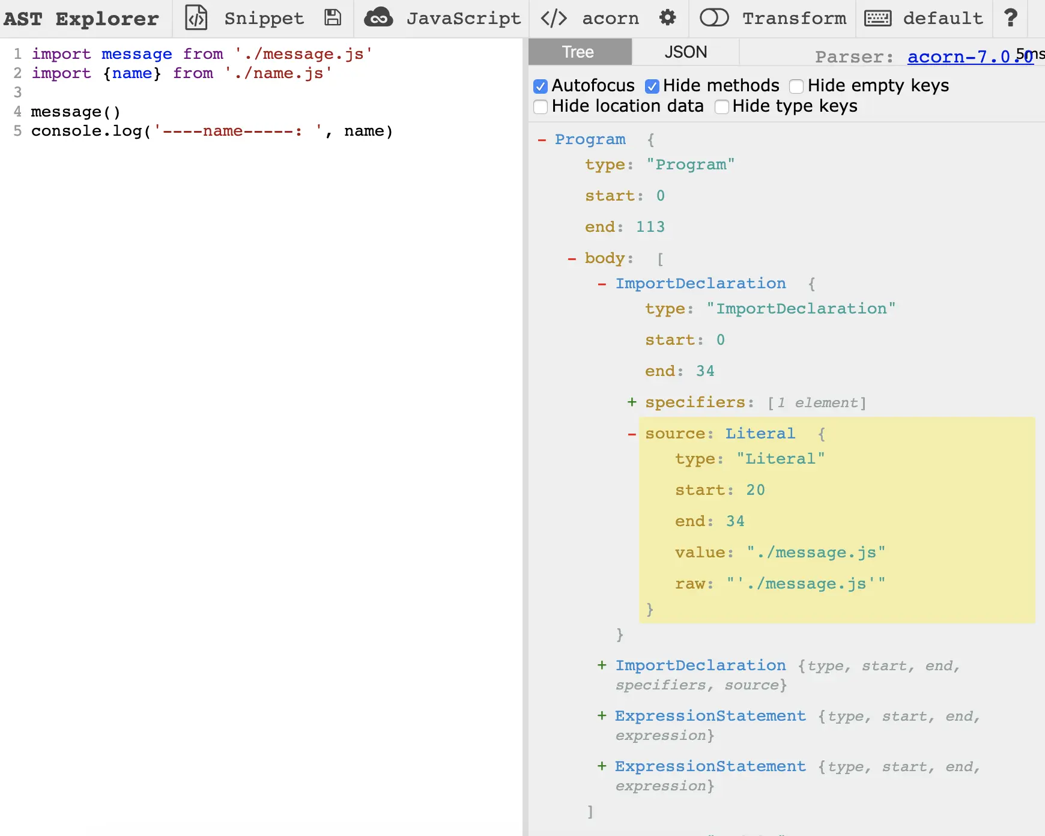Click the AST Explorer title
Screen dimensions: 1045x836
pos(81,19)
